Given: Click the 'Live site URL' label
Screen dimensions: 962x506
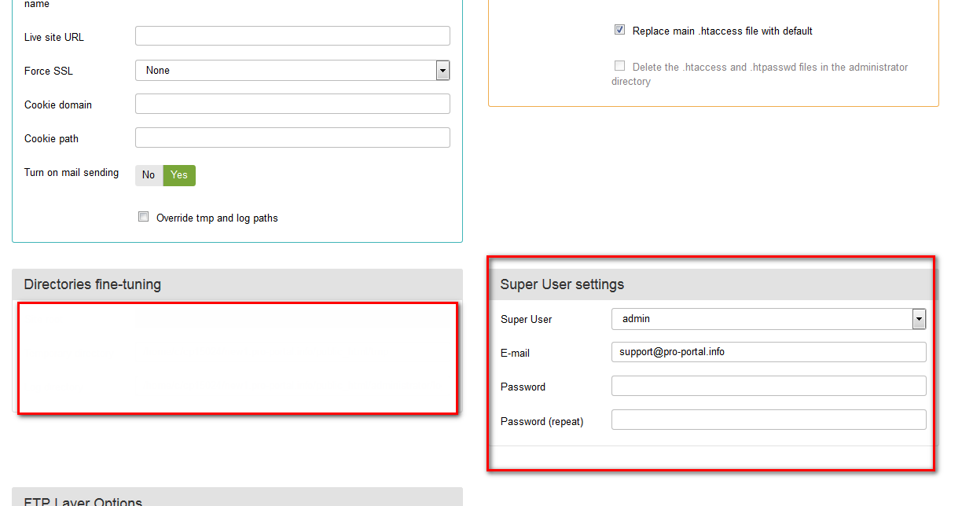Looking at the screenshot, I should [54, 37].
